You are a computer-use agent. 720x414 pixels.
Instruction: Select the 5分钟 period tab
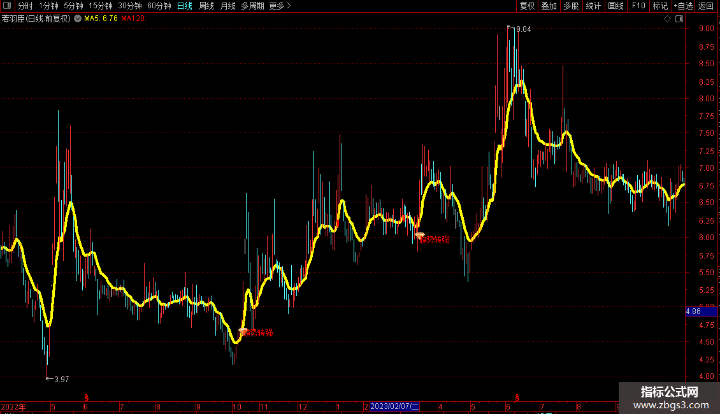click(x=73, y=6)
